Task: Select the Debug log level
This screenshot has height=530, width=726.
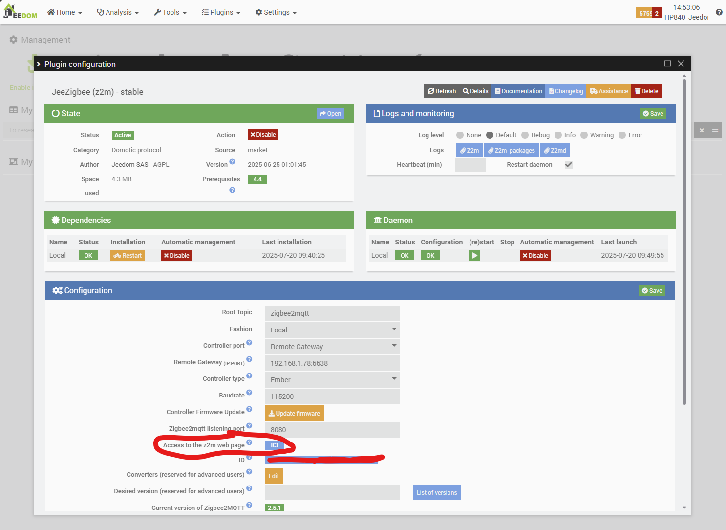Action: pyautogui.click(x=525, y=135)
